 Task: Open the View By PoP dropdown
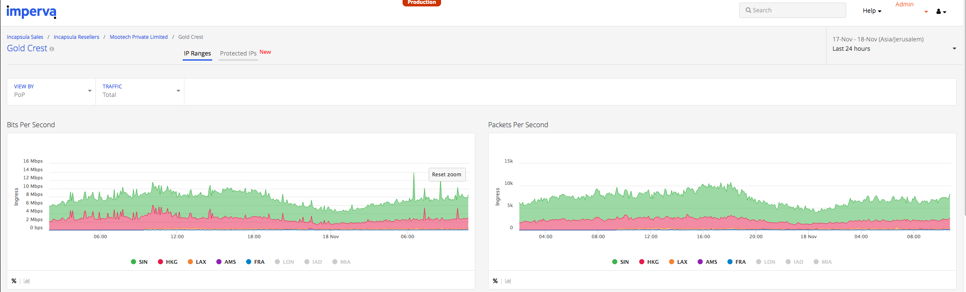click(51, 91)
